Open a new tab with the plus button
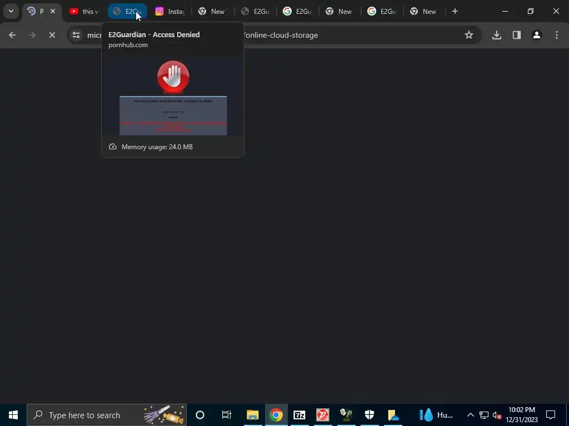 coord(455,11)
